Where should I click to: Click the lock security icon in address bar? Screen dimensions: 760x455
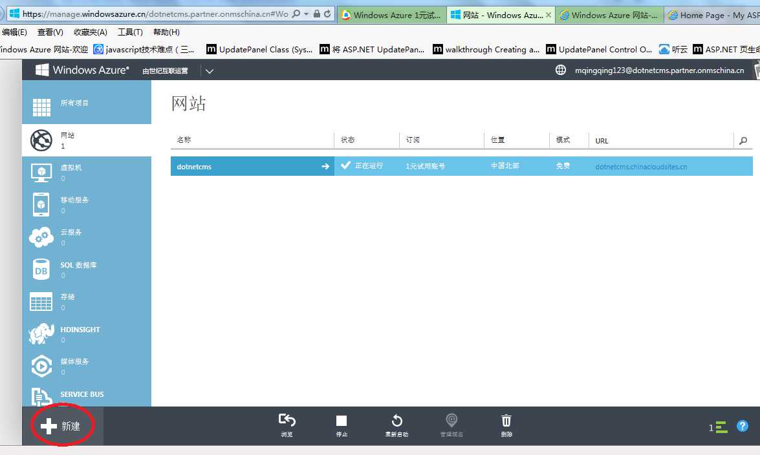[316, 14]
